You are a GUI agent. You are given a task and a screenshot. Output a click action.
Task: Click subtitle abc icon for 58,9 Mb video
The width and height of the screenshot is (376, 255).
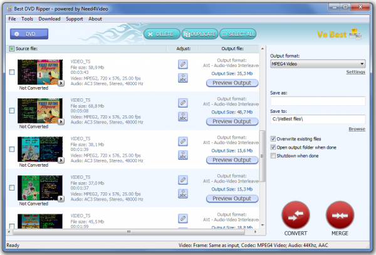[183, 78]
